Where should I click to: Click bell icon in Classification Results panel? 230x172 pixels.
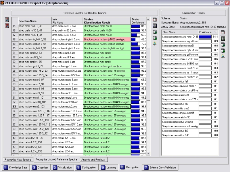tap(223, 56)
